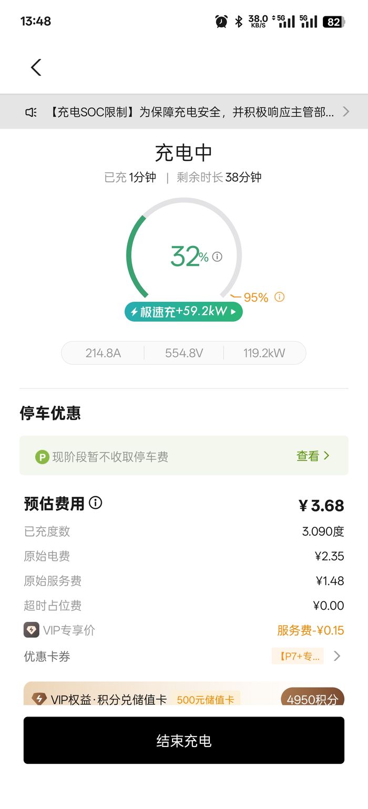The width and height of the screenshot is (368, 809).
Task: Tap the VIP专享价 badge icon
Action: click(x=32, y=630)
